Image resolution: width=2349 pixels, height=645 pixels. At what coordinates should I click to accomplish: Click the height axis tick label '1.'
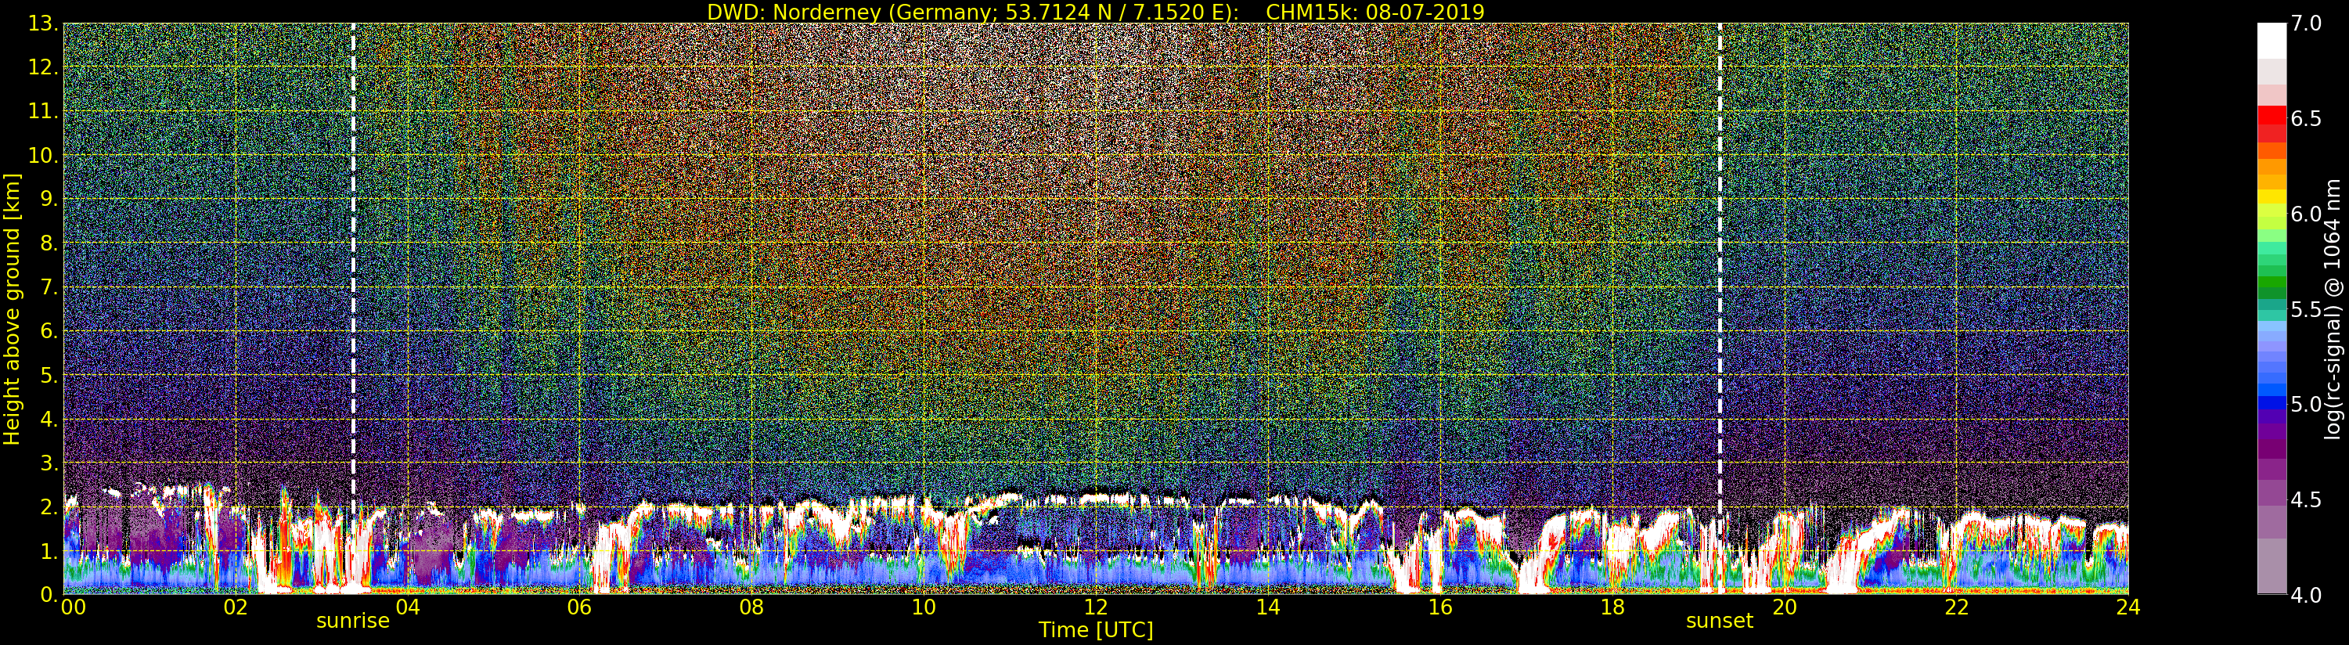(49, 550)
